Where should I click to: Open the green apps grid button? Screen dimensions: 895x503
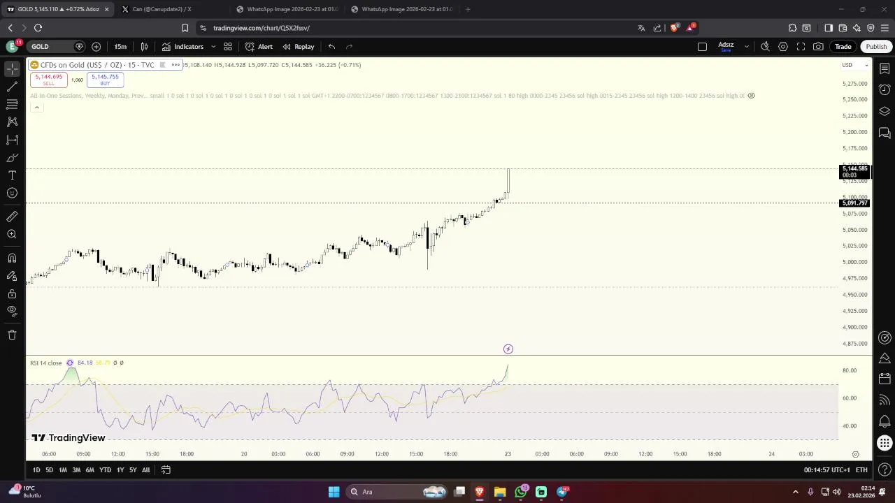click(x=885, y=443)
